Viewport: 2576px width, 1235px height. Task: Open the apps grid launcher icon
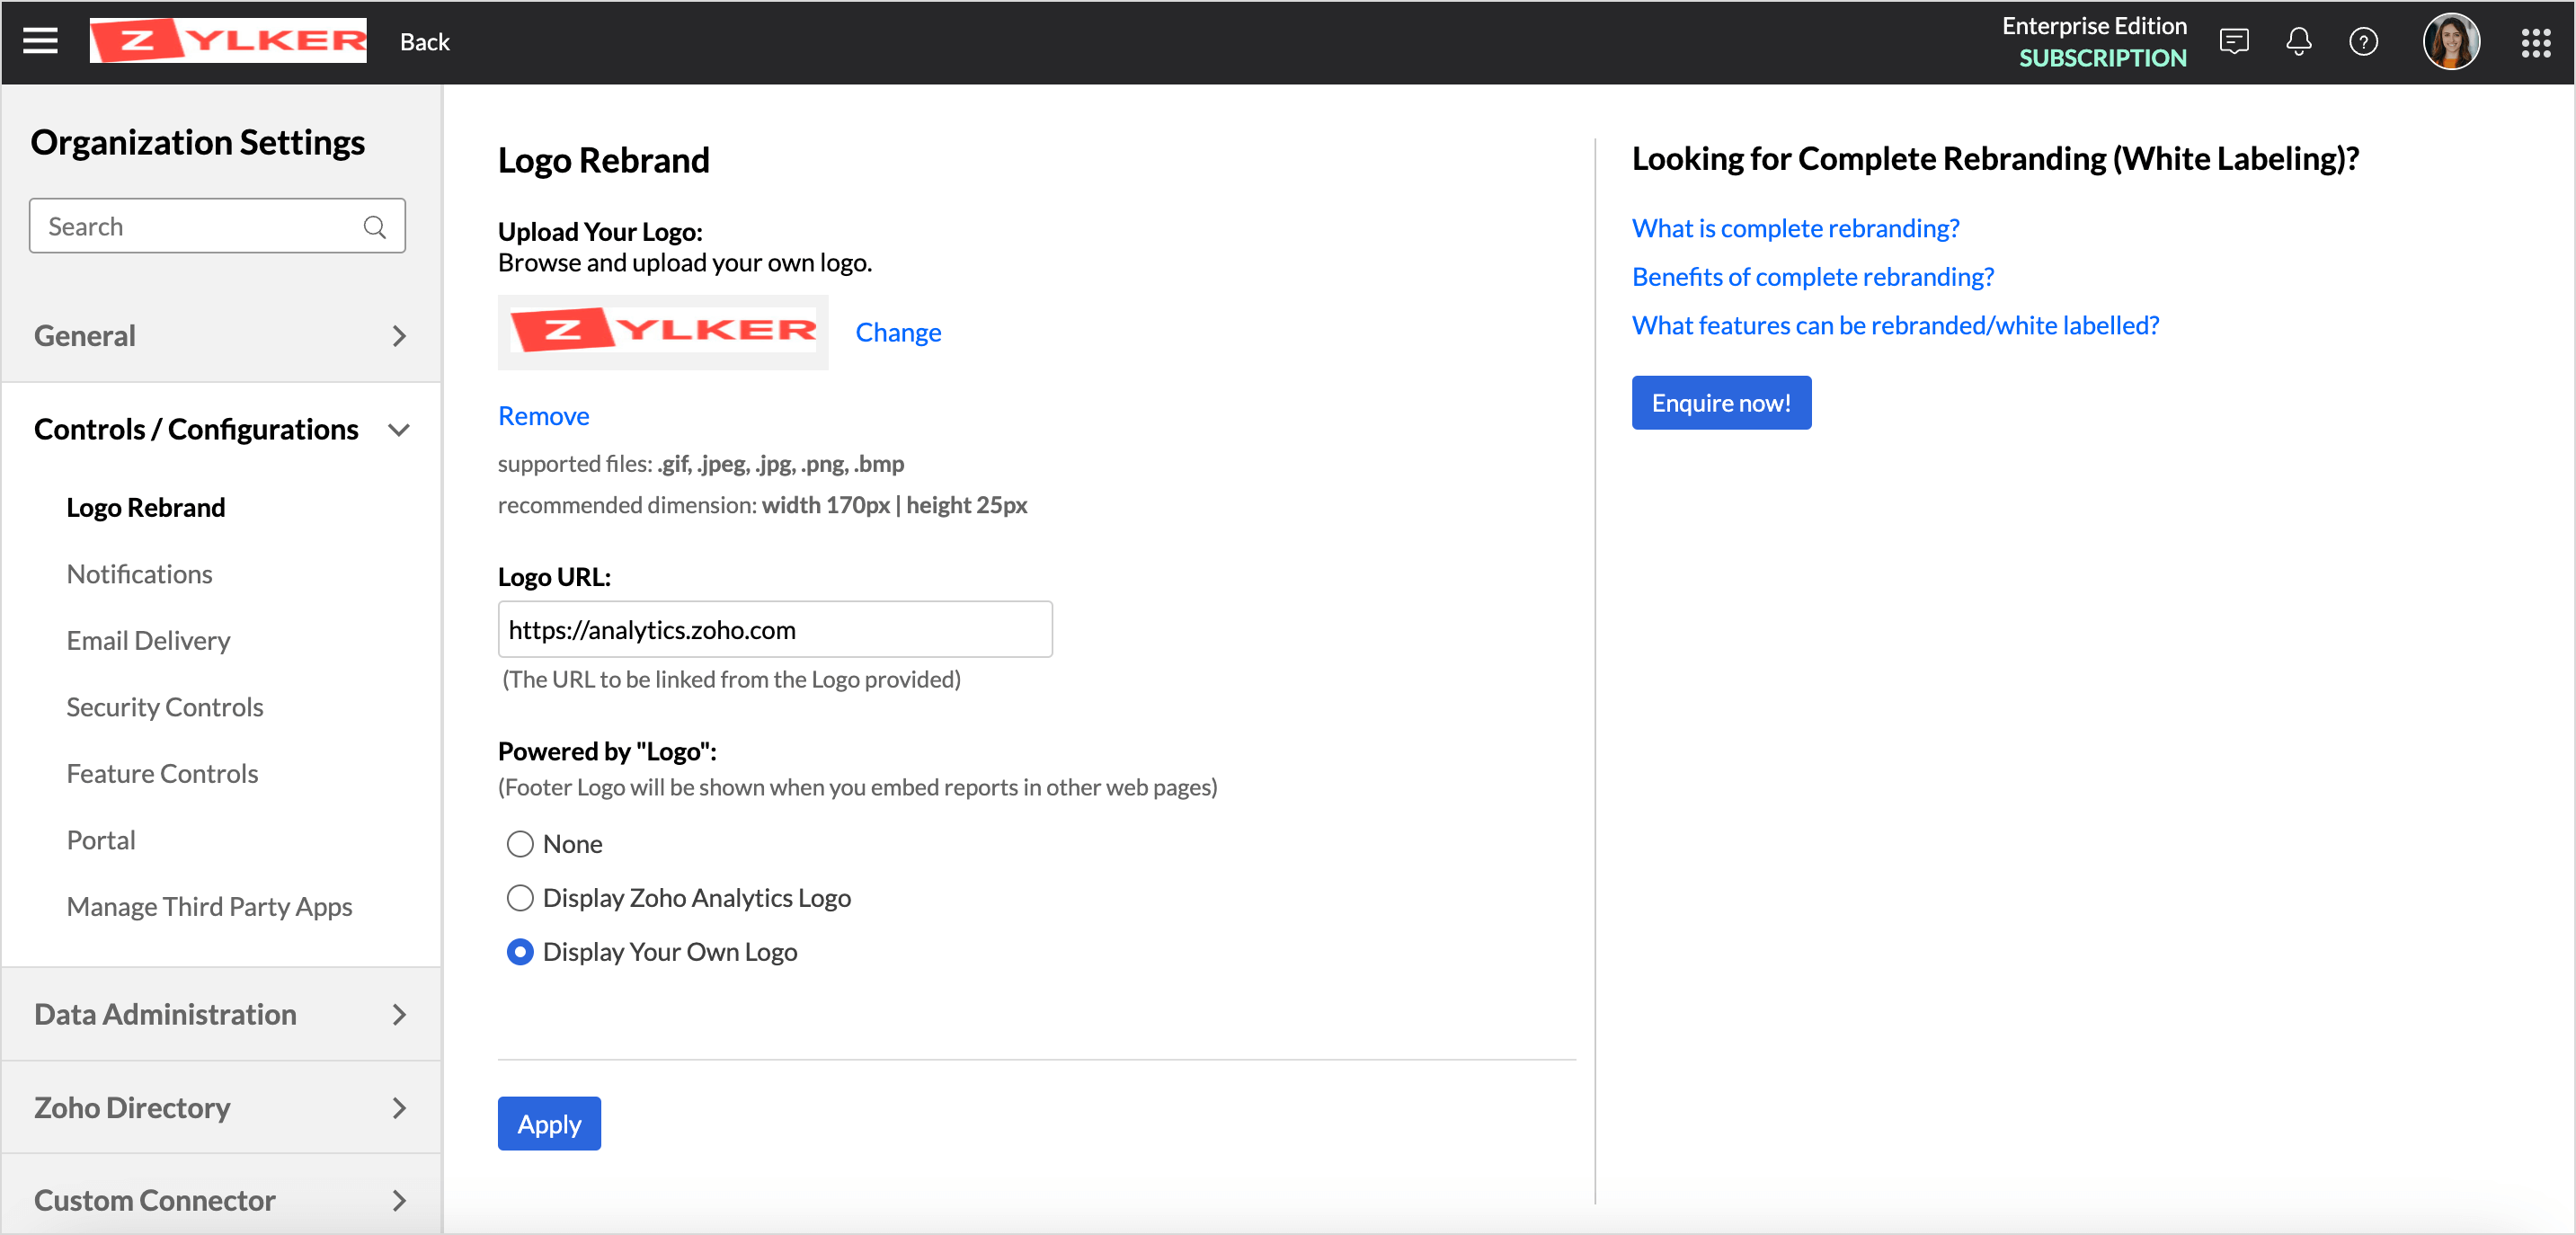tap(2535, 42)
